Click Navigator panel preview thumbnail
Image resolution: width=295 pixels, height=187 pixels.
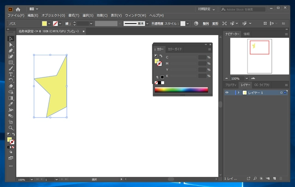tap(260, 56)
